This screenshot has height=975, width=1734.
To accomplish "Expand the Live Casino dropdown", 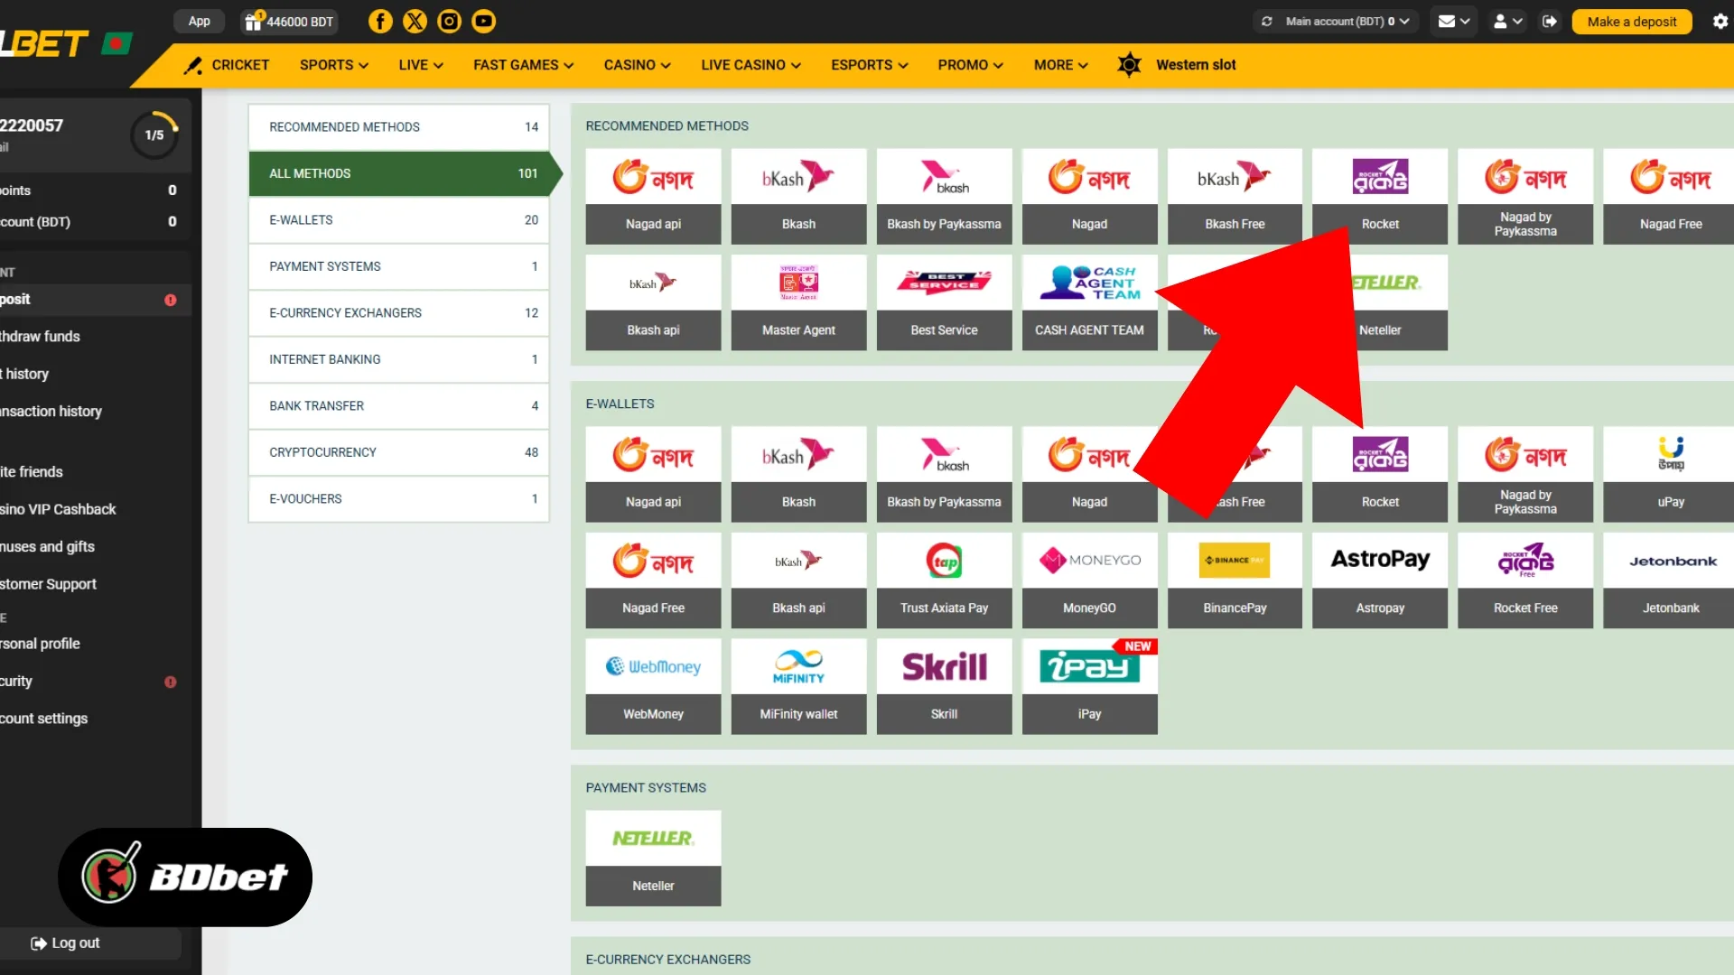I will [x=751, y=65].
